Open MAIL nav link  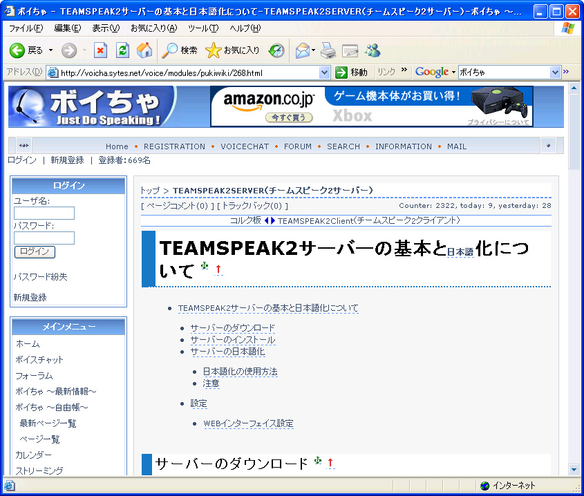pyautogui.click(x=457, y=146)
